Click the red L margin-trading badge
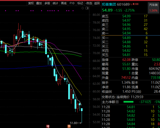Image resolution: width=160 pixels, height=128 pixels. point(131,4)
